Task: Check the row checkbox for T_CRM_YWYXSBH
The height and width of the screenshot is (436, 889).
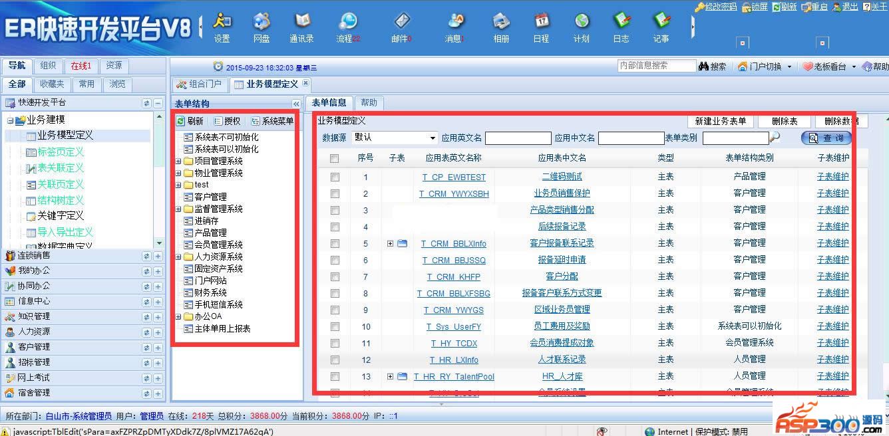Action: coord(335,193)
